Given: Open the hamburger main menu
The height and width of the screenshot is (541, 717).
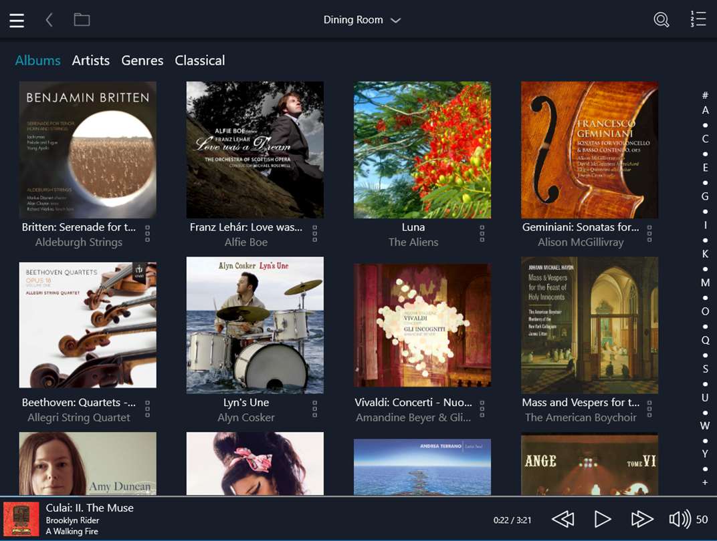Looking at the screenshot, I should pyautogui.click(x=17, y=20).
